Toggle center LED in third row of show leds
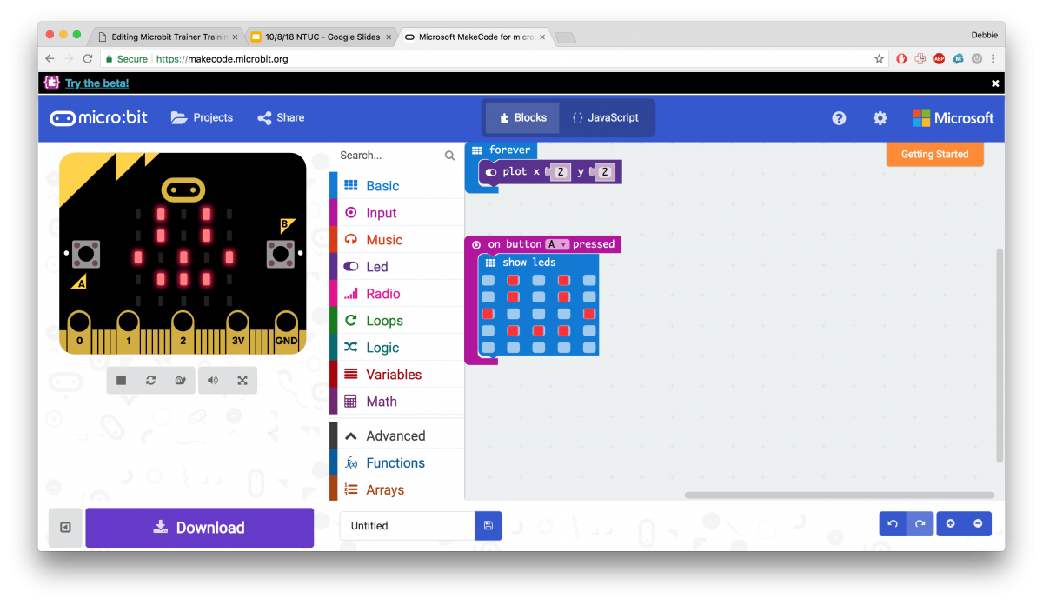The image size is (1043, 605). click(539, 314)
